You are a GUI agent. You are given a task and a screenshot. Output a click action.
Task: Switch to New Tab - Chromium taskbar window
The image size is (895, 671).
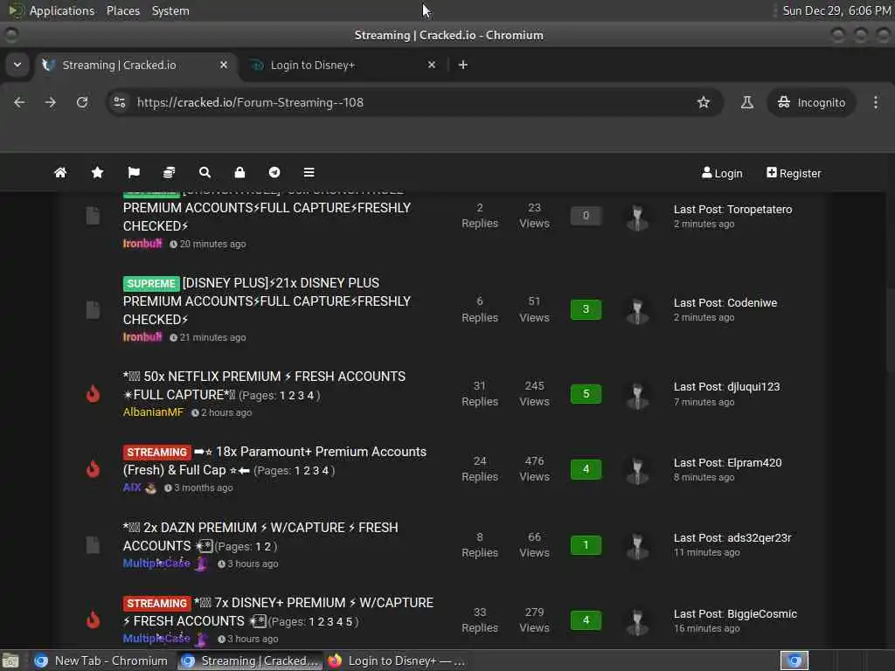[101, 661]
